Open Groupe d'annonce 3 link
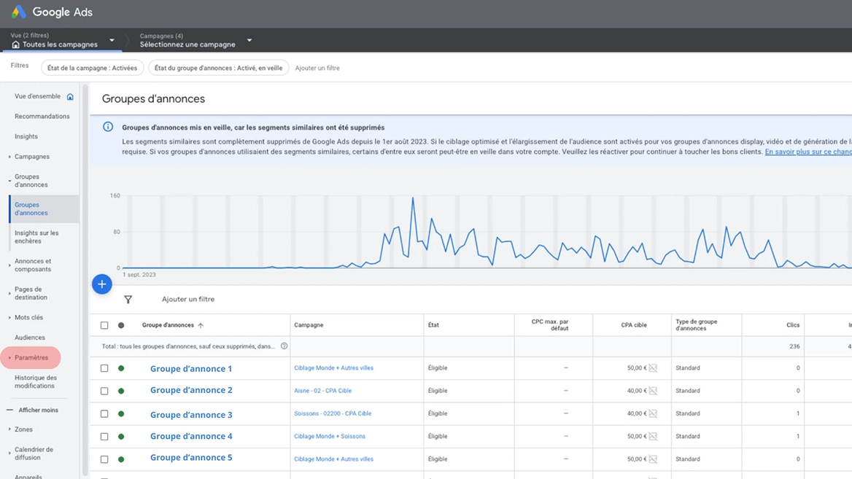852x479 pixels. pyautogui.click(x=190, y=414)
